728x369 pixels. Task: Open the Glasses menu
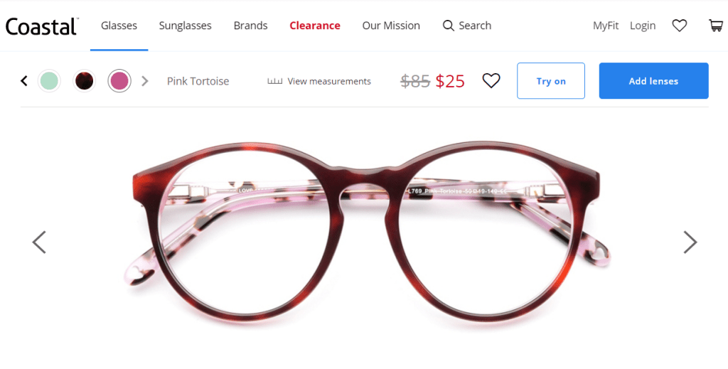119,26
